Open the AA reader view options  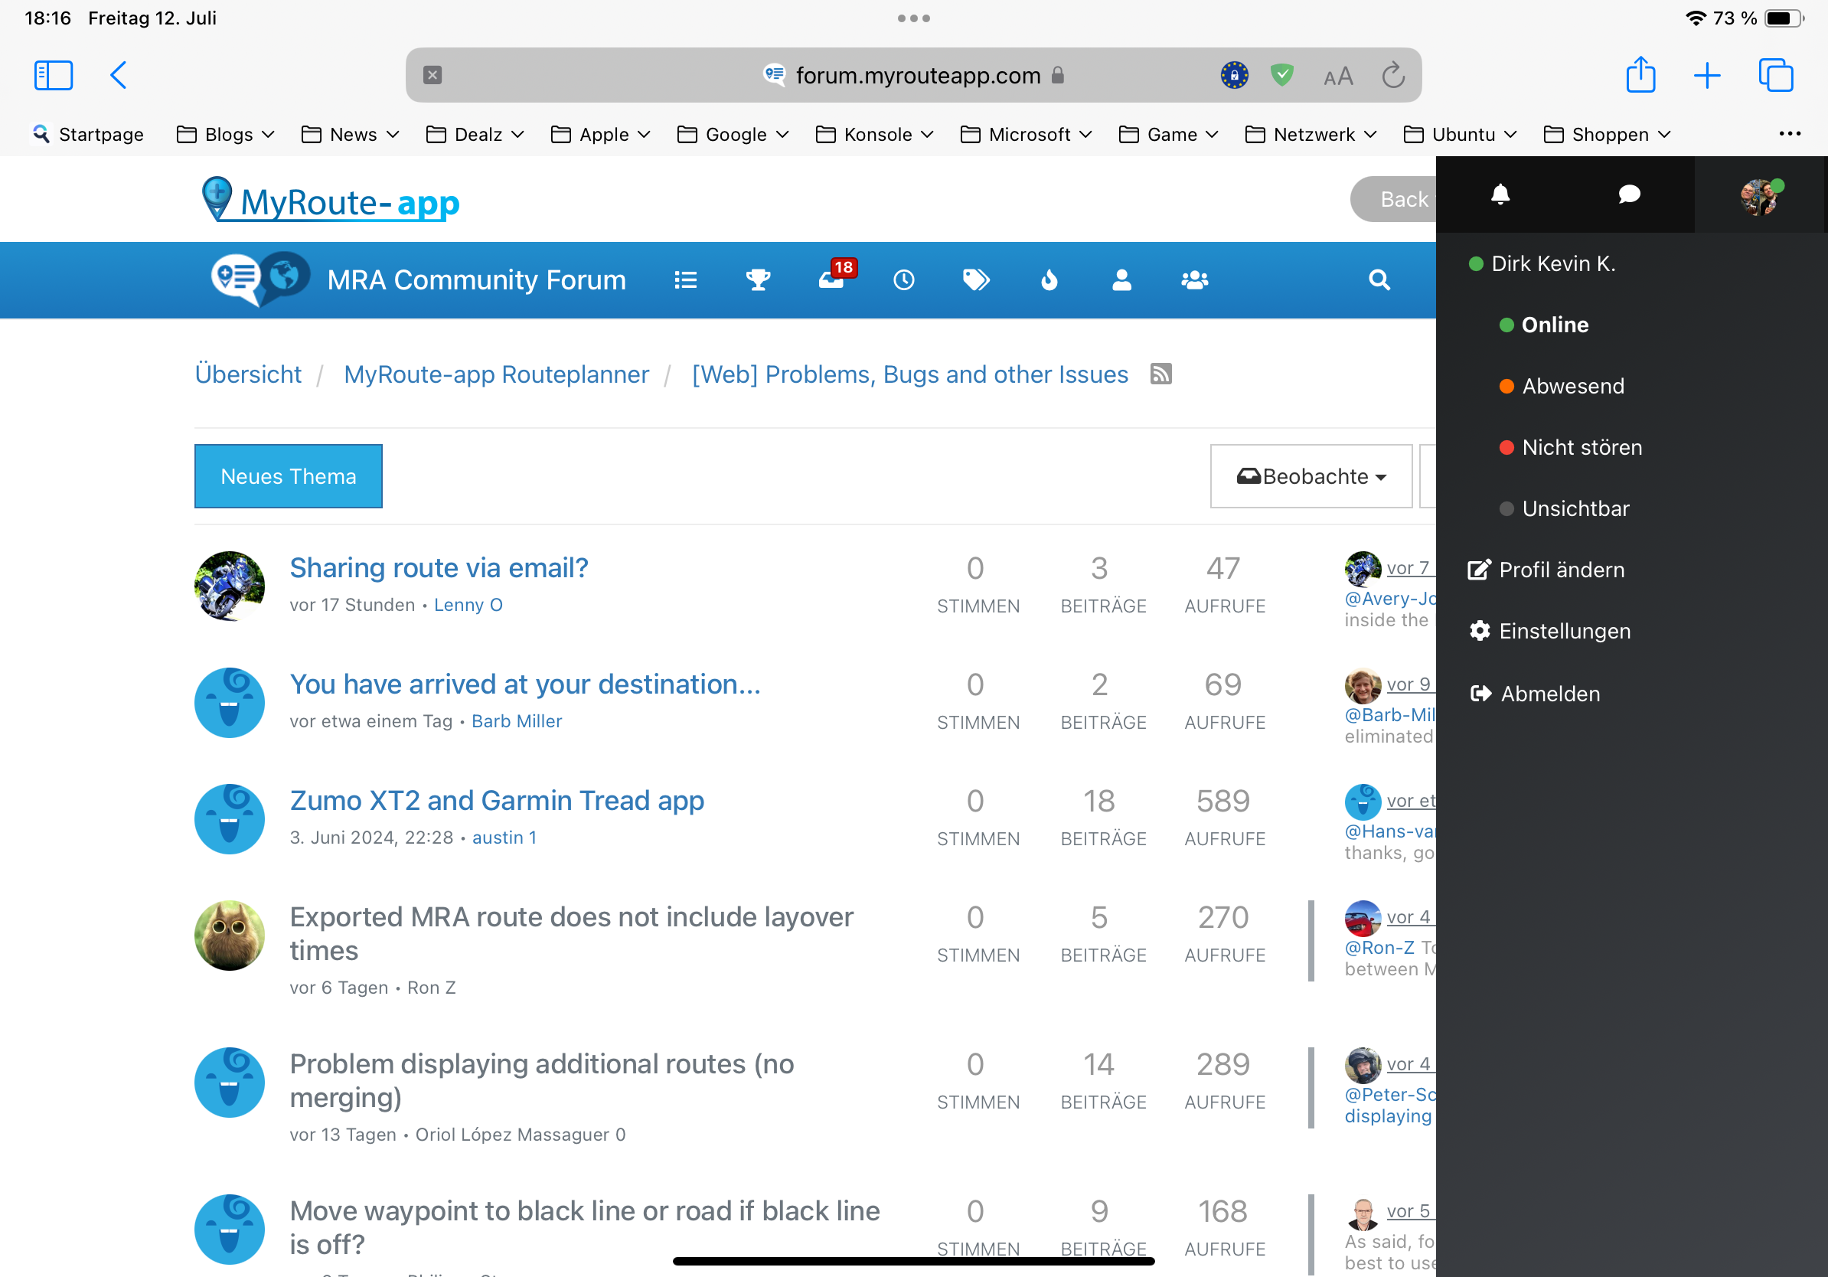point(1337,77)
